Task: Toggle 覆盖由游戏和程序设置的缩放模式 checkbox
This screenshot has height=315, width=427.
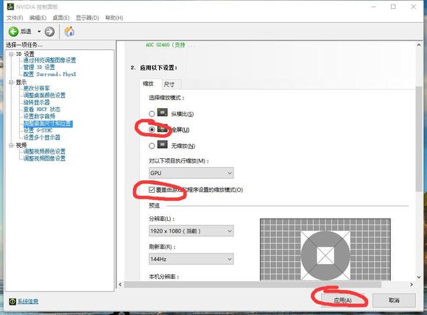Action: 152,190
